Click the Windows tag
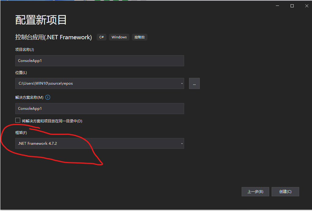 (x=119, y=37)
